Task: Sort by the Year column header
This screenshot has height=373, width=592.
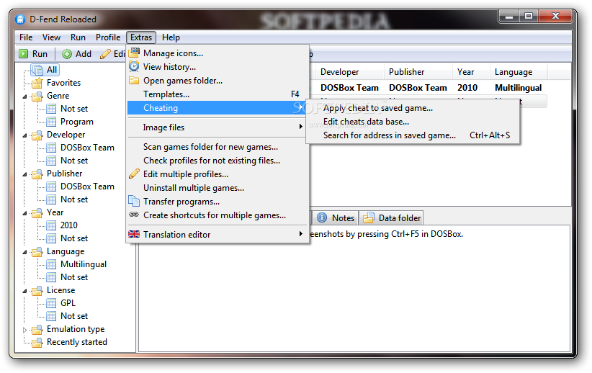Action: point(471,72)
